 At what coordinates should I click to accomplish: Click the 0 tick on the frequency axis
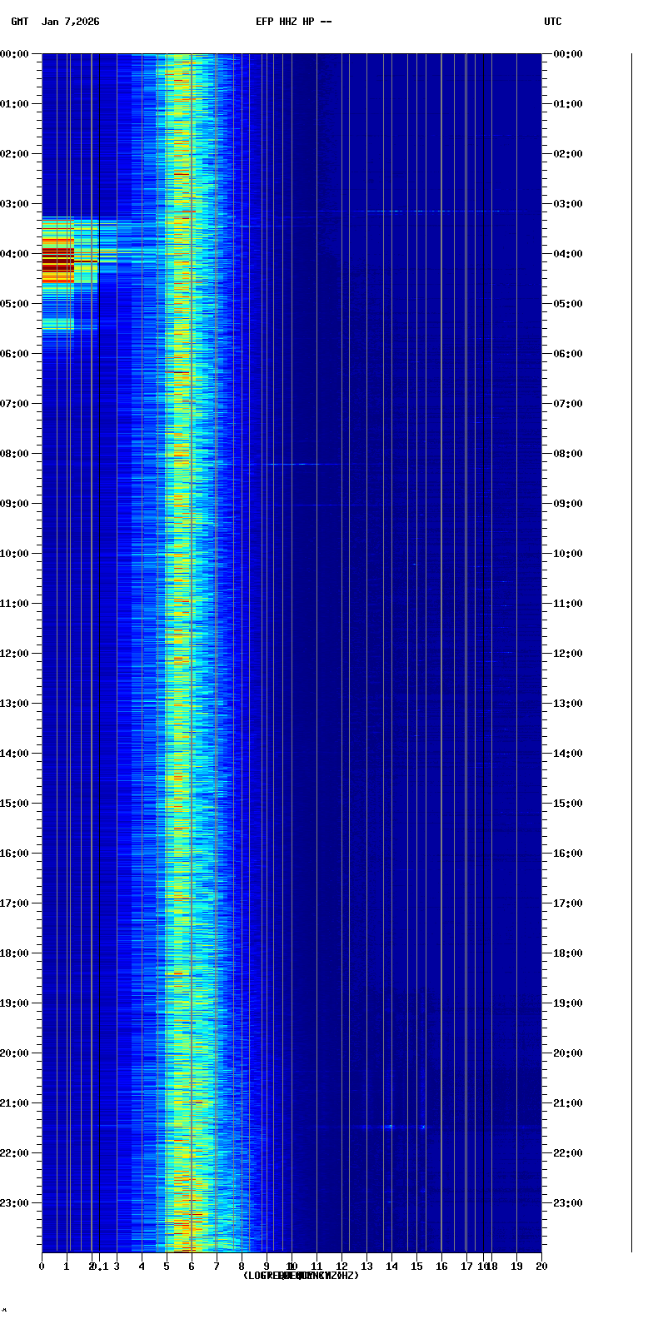click(42, 1267)
